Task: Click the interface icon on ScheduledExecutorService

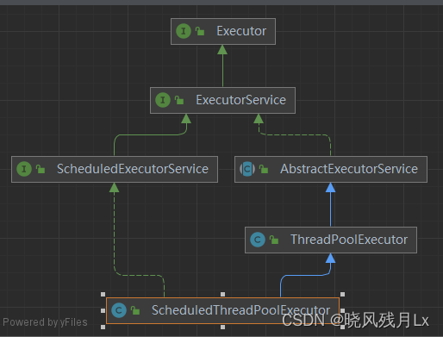Action: click(x=24, y=169)
